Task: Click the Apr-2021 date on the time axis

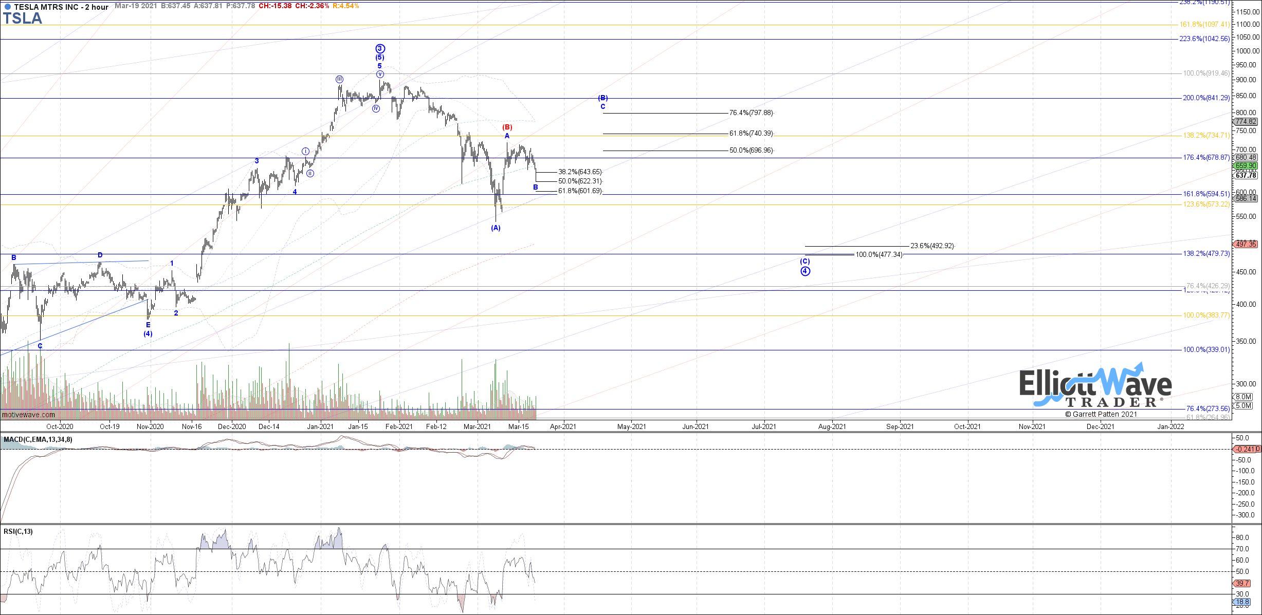Action: pos(563,426)
